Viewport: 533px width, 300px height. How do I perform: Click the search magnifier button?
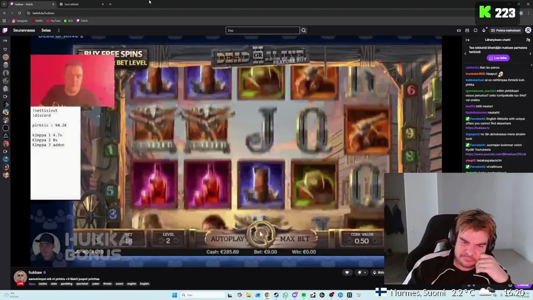point(304,30)
